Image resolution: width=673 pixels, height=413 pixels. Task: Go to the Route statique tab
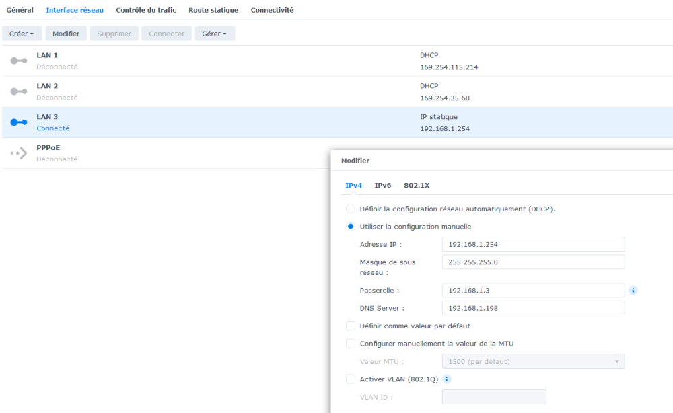[x=213, y=10]
